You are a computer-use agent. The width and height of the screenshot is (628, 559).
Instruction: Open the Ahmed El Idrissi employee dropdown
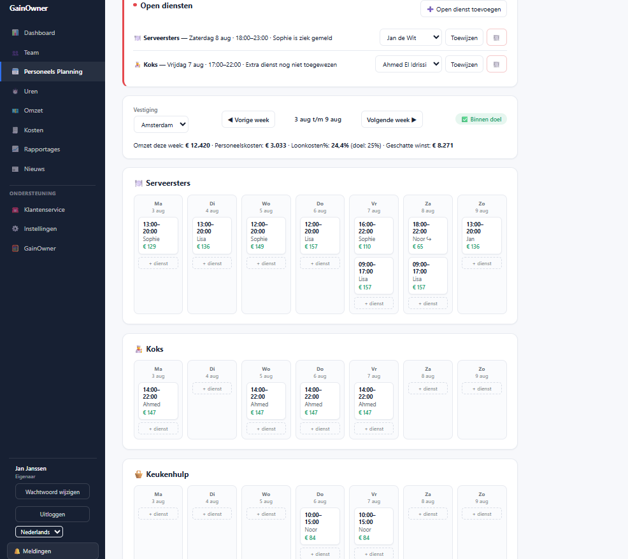coord(408,64)
